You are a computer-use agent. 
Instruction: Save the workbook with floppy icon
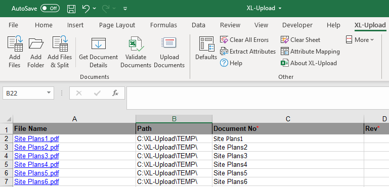tap(71, 9)
